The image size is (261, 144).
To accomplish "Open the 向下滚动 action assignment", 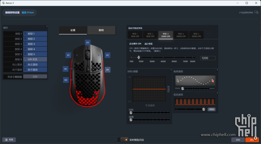I will point(35,69).
